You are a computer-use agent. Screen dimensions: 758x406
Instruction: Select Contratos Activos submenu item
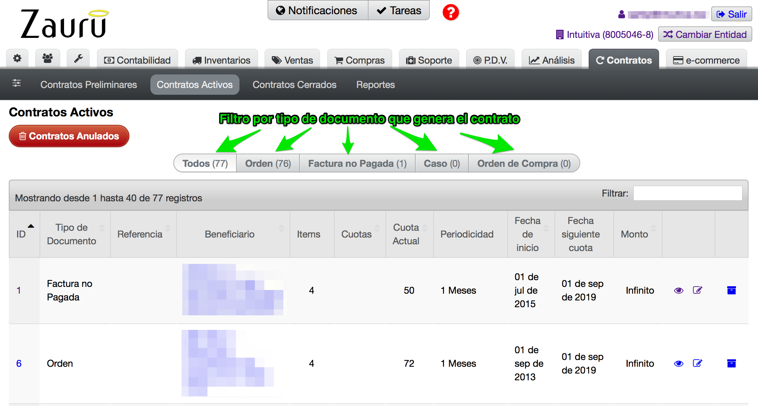pos(195,85)
